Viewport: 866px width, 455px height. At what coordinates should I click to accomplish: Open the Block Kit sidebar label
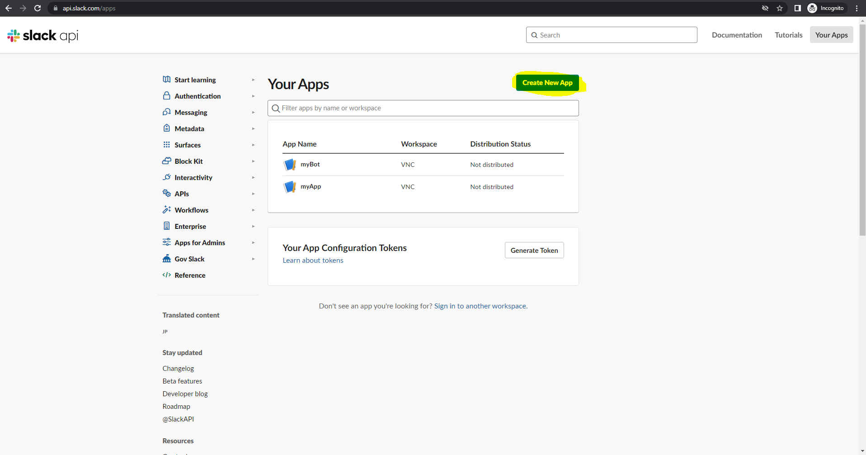(188, 161)
